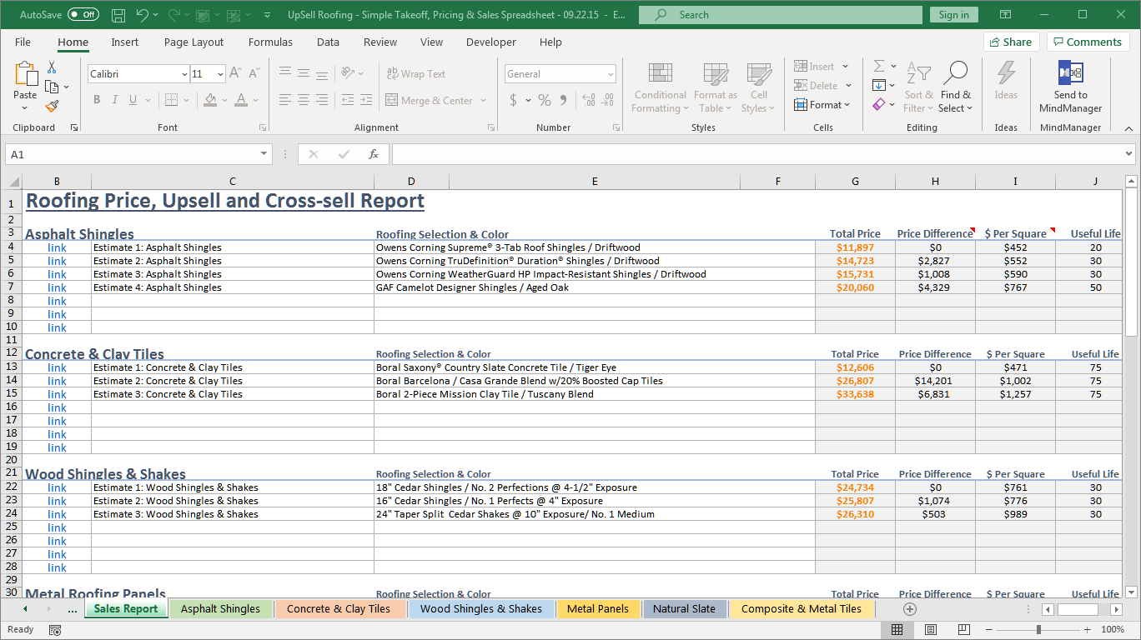Click the Comma Style icon
The width and height of the screenshot is (1141, 640).
coord(564,100)
